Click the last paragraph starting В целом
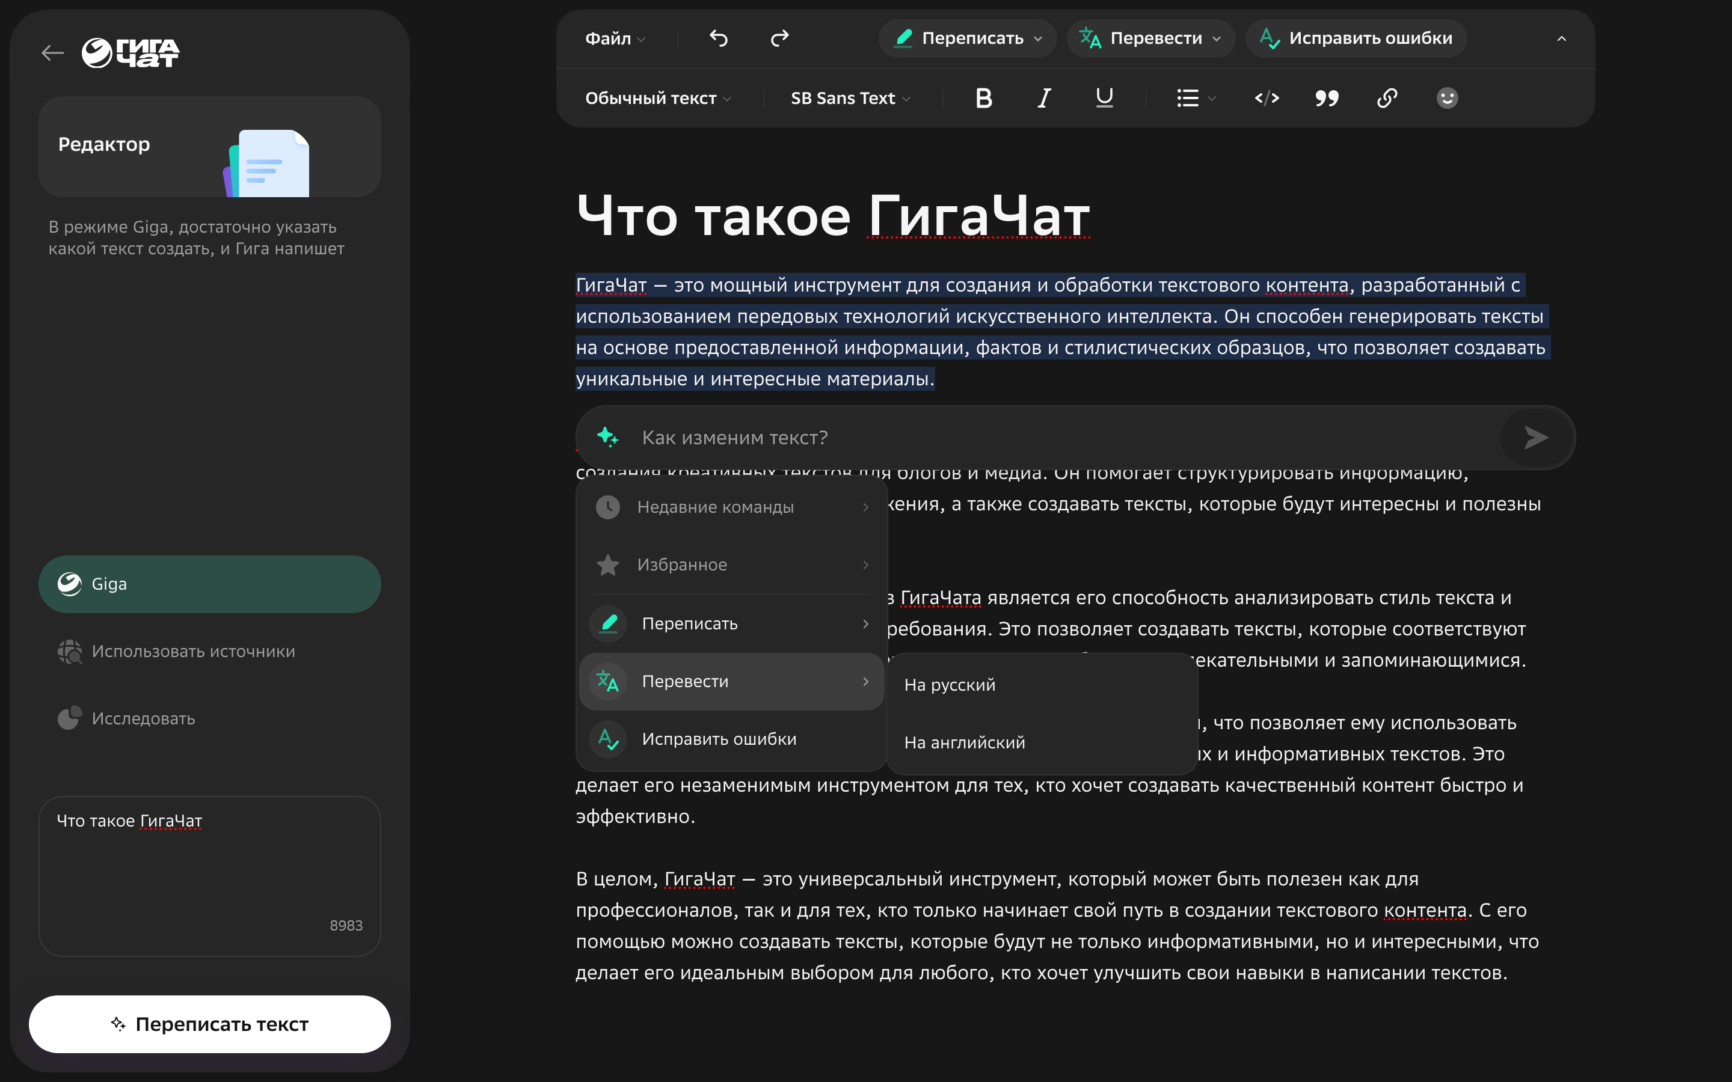This screenshot has width=1732, height=1082. click(1058, 926)
